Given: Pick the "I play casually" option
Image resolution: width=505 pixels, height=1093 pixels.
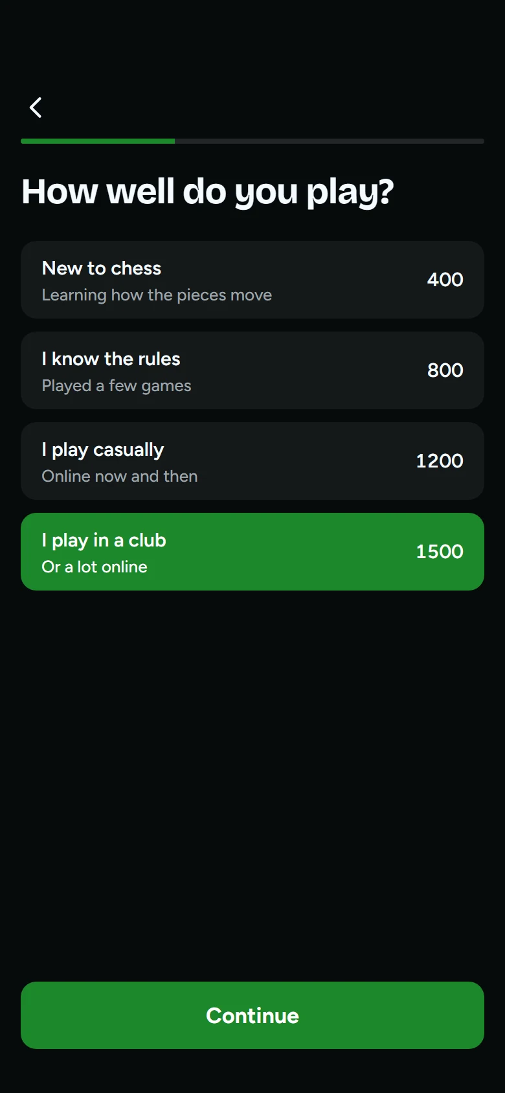Looking at the screenshot, I should pos(252,461).
